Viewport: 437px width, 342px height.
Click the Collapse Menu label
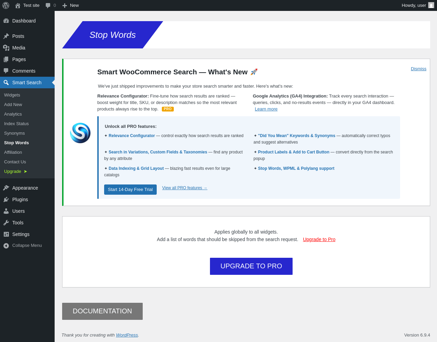27,246
